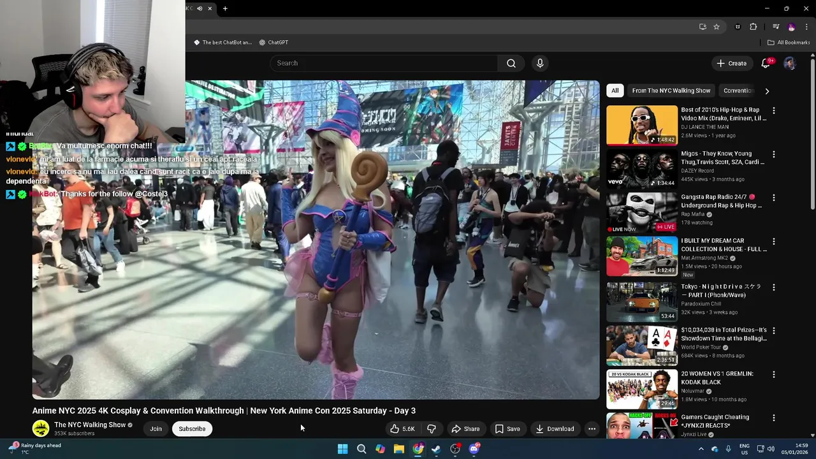The width and height of the screenshot is (816, 459).
Task: Open options for Gamers Caught Cheating video
Action: (x=774, y=418)
